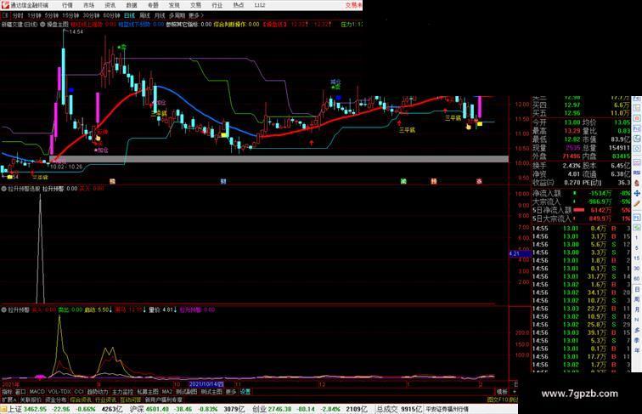The width and height of the screenshot is (642, 414).
Task: Open the 模板 template button
Action: pyautogui.click(x=502, y=392)
